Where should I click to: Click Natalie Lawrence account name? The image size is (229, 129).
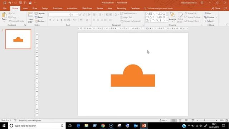(x=189, y=3)
